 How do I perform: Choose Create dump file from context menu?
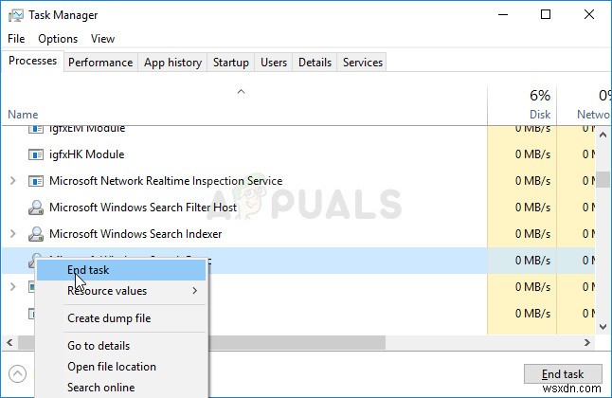point(109,318)
